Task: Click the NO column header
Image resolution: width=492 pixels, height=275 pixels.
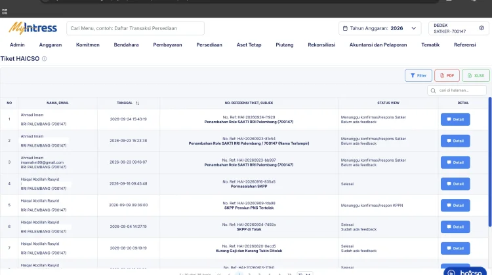Action: (9, 103)
